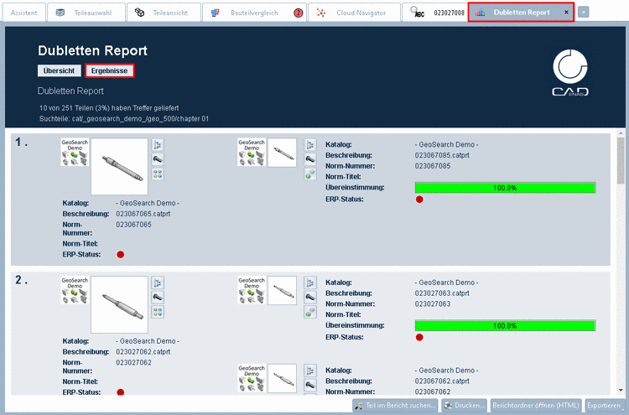Open part view icon for 023027063
The image size is (629, 415).
click(x=310, y=297)
